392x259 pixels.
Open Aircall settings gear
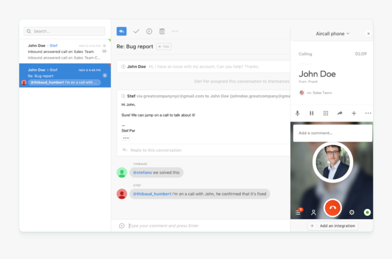tap(351, 212)
